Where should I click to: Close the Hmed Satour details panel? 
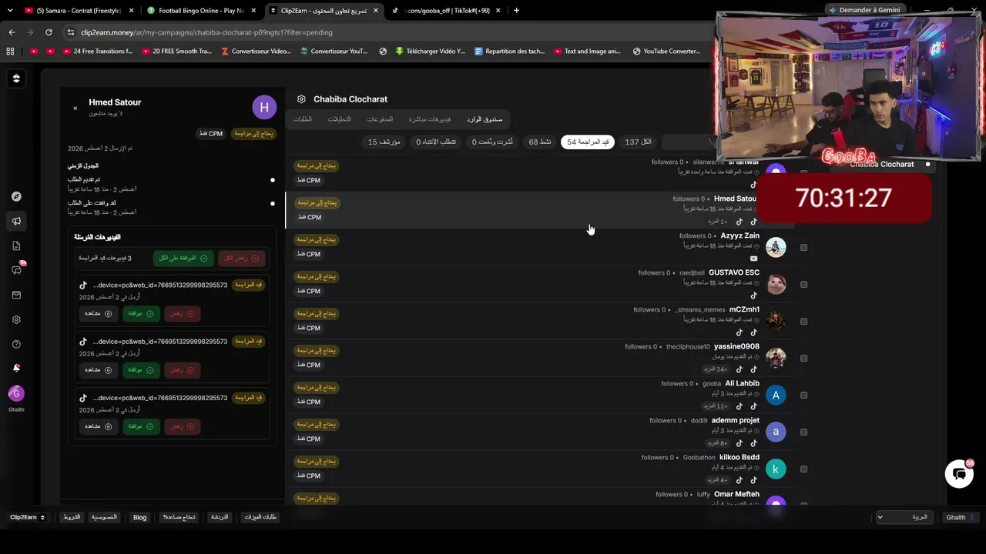(x=75, y=108)
